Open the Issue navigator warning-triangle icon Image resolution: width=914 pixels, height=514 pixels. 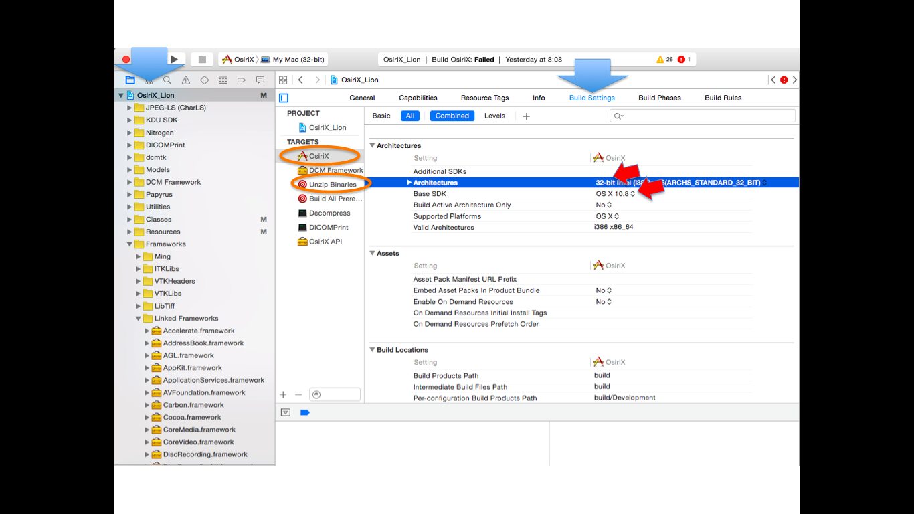185,80
